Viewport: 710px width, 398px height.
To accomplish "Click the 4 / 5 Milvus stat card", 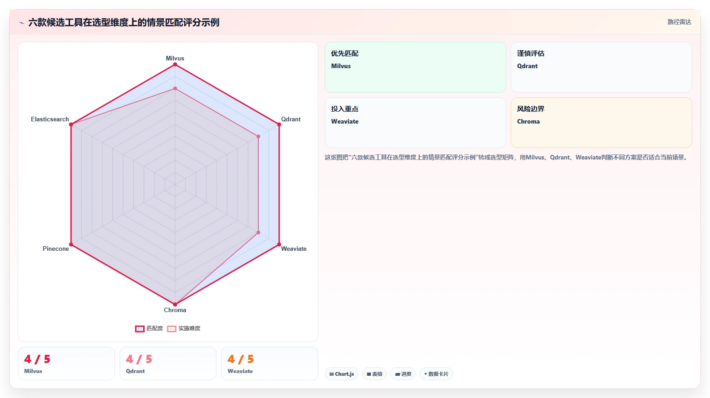I will click(66, 363).
